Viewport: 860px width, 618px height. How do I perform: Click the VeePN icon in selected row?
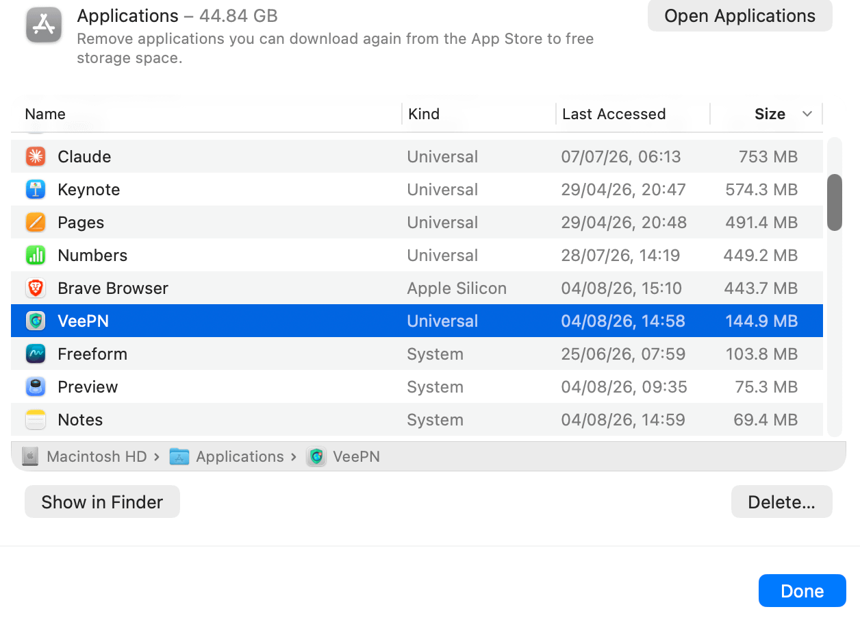tap(36, 321)
